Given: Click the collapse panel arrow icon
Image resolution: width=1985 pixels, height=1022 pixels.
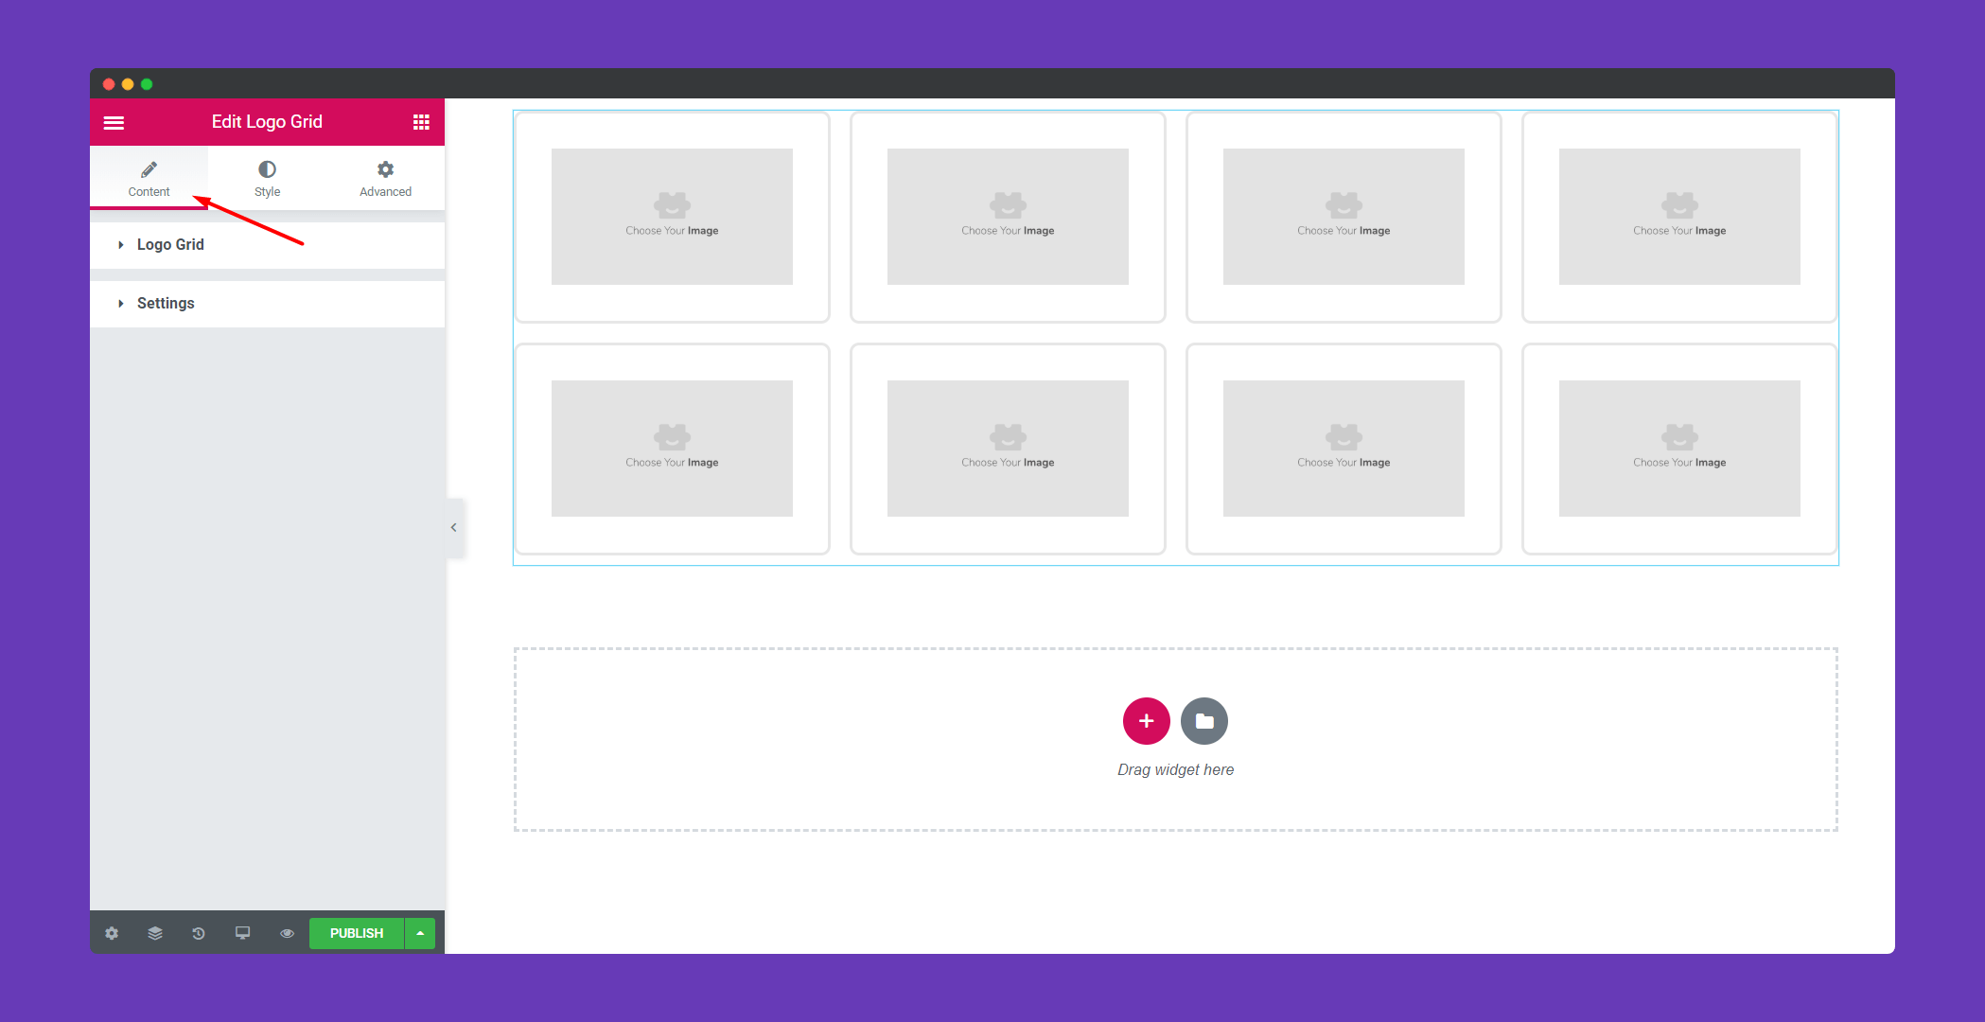Looking at the screenshot, I should (453, 527).
